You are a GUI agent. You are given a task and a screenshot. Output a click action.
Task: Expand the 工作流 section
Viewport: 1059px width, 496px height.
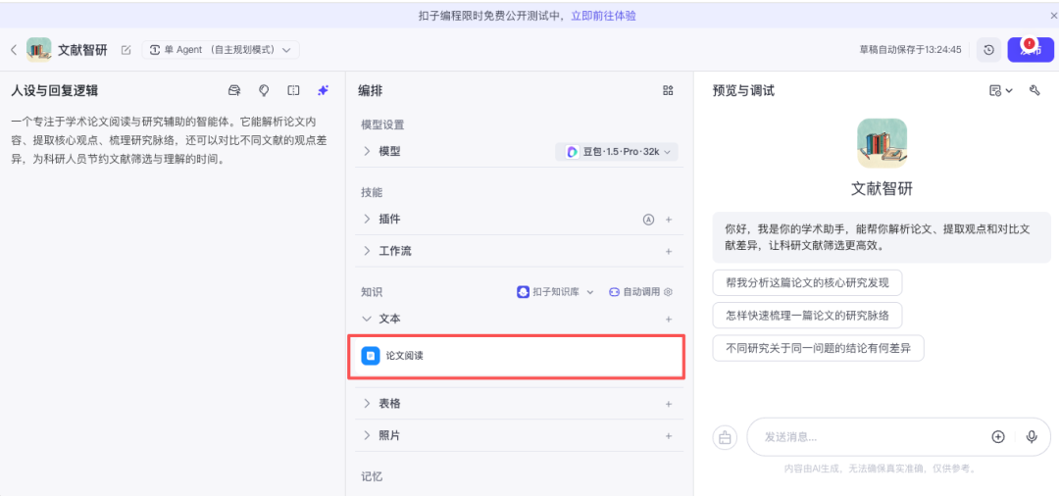(367, 251)
